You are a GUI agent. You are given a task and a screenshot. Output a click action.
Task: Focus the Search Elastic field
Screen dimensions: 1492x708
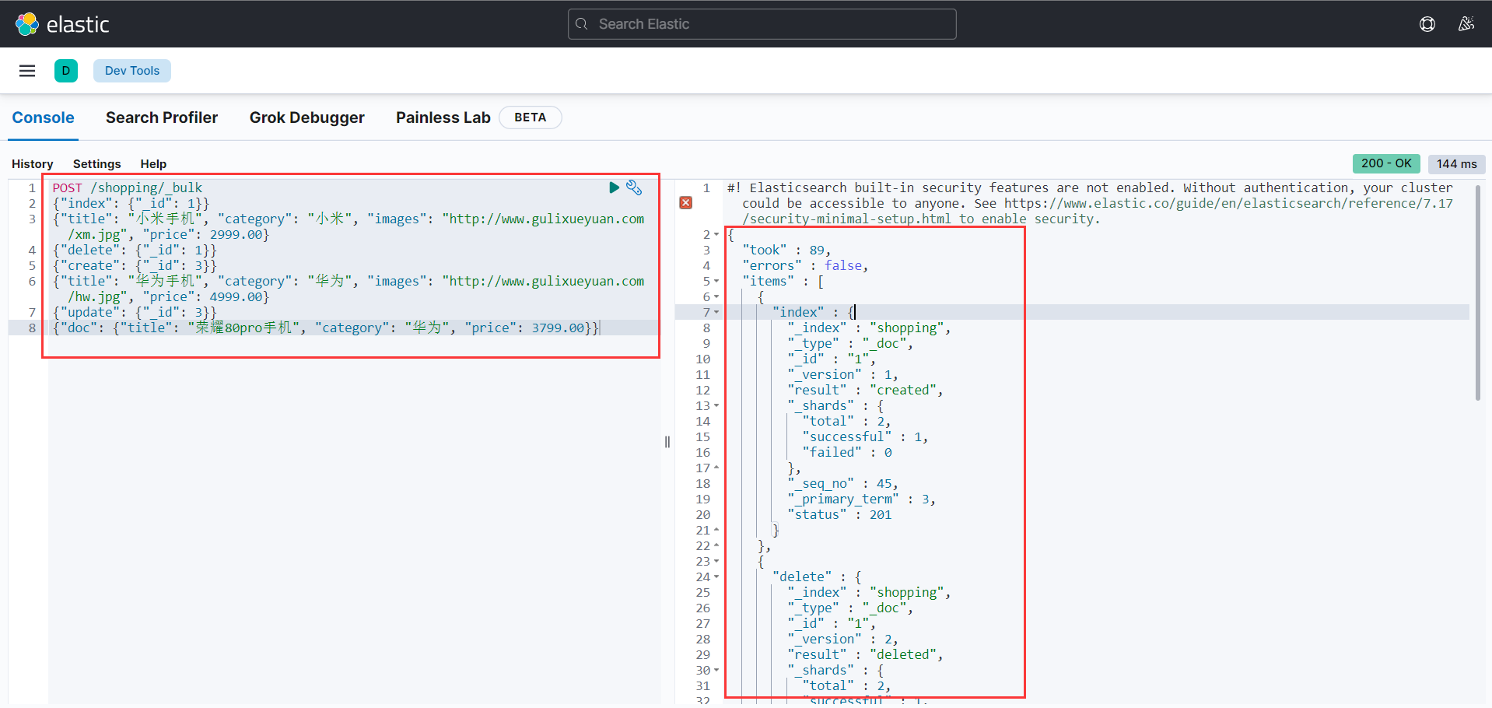762,24
